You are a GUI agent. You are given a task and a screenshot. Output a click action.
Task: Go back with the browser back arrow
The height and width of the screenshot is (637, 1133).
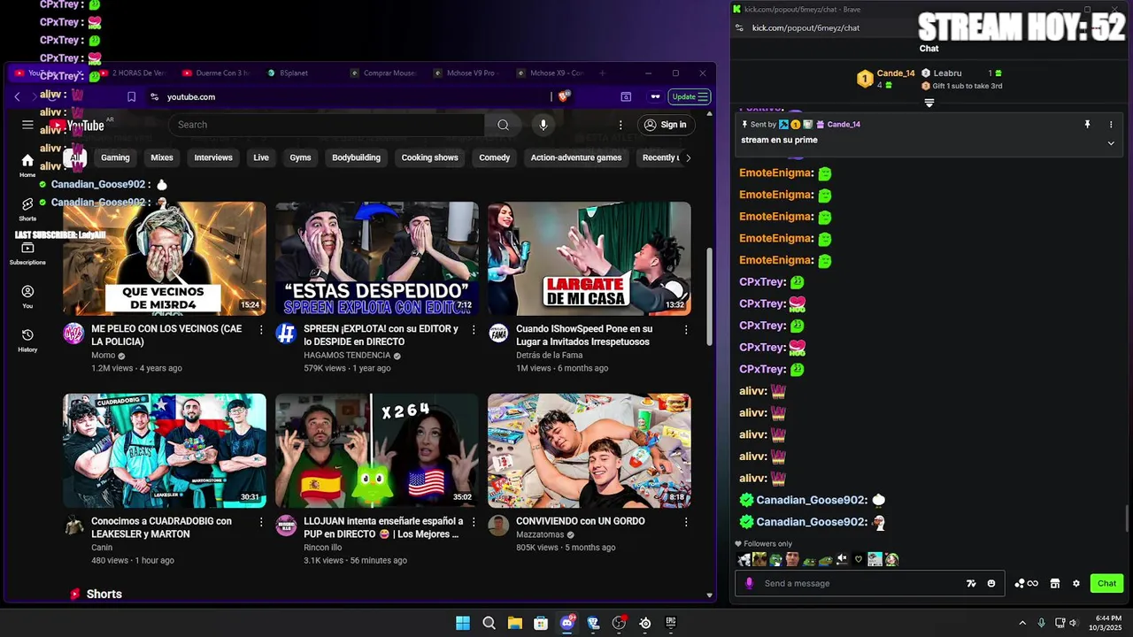pos(17,96)
